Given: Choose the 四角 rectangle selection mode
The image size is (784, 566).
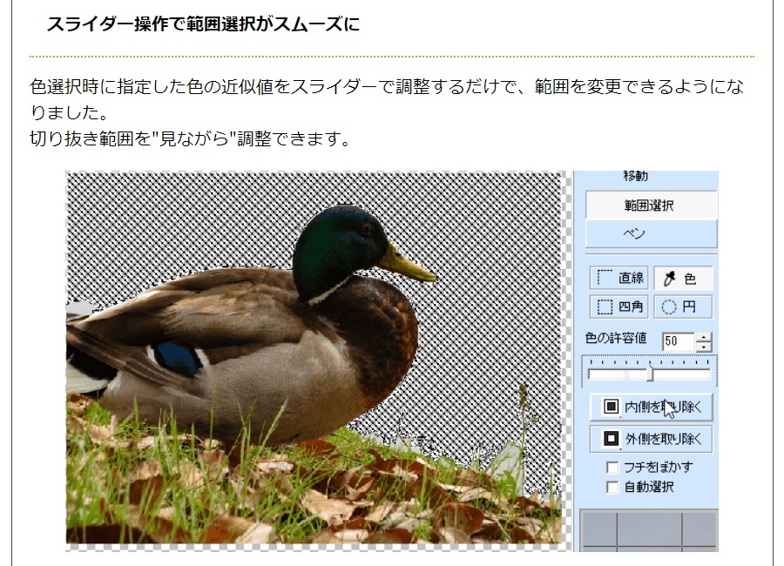Looking at the screenshot, I should point(619,307).
